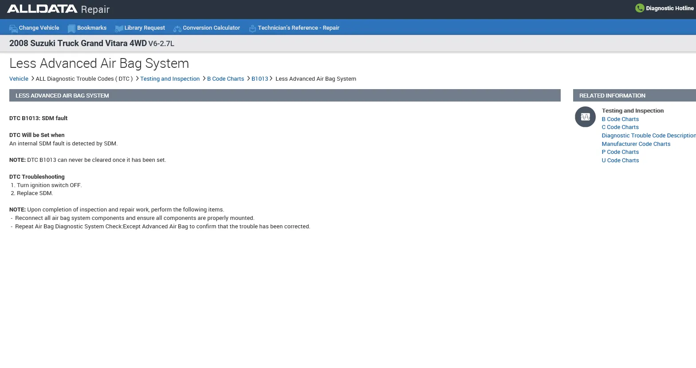The height and width of the screenshot is (368, 696).
Task: Click the Testing and Inspection waveform icon
Action: pyautogui.click(x=586, y=117)
